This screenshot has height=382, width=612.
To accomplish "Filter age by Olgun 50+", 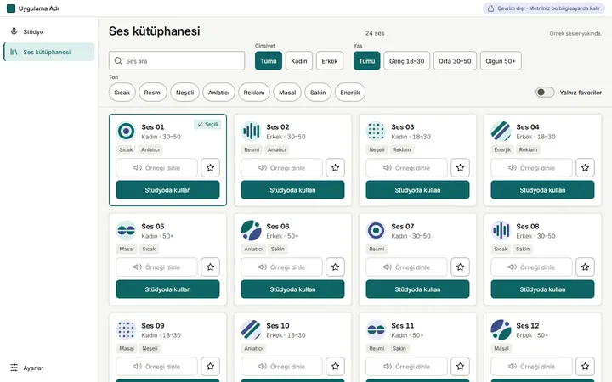I will (x=501, y=61).
